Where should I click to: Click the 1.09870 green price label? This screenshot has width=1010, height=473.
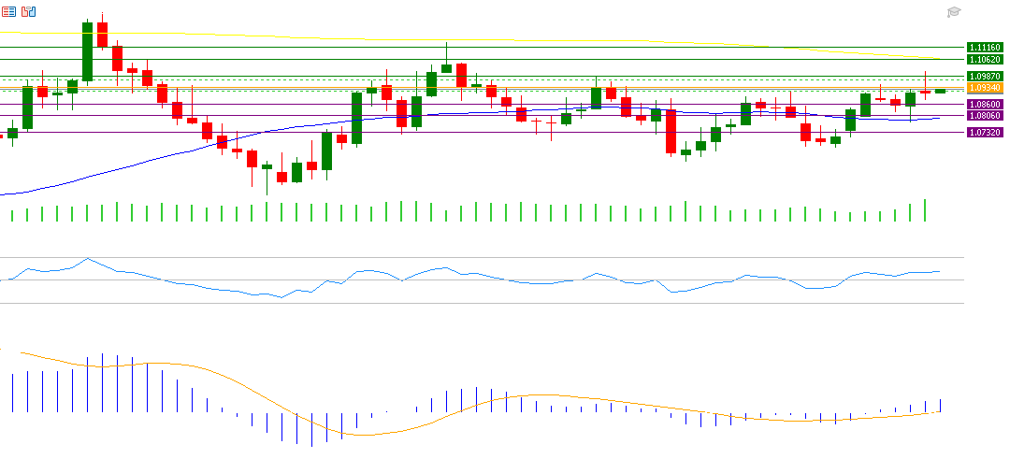[985, 76]
